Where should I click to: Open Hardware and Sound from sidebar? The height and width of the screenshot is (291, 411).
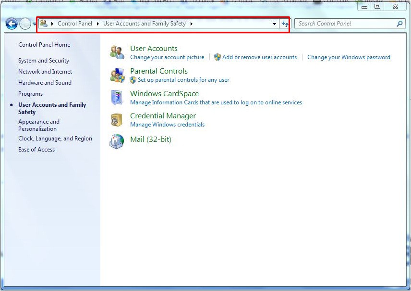point(45,83)
